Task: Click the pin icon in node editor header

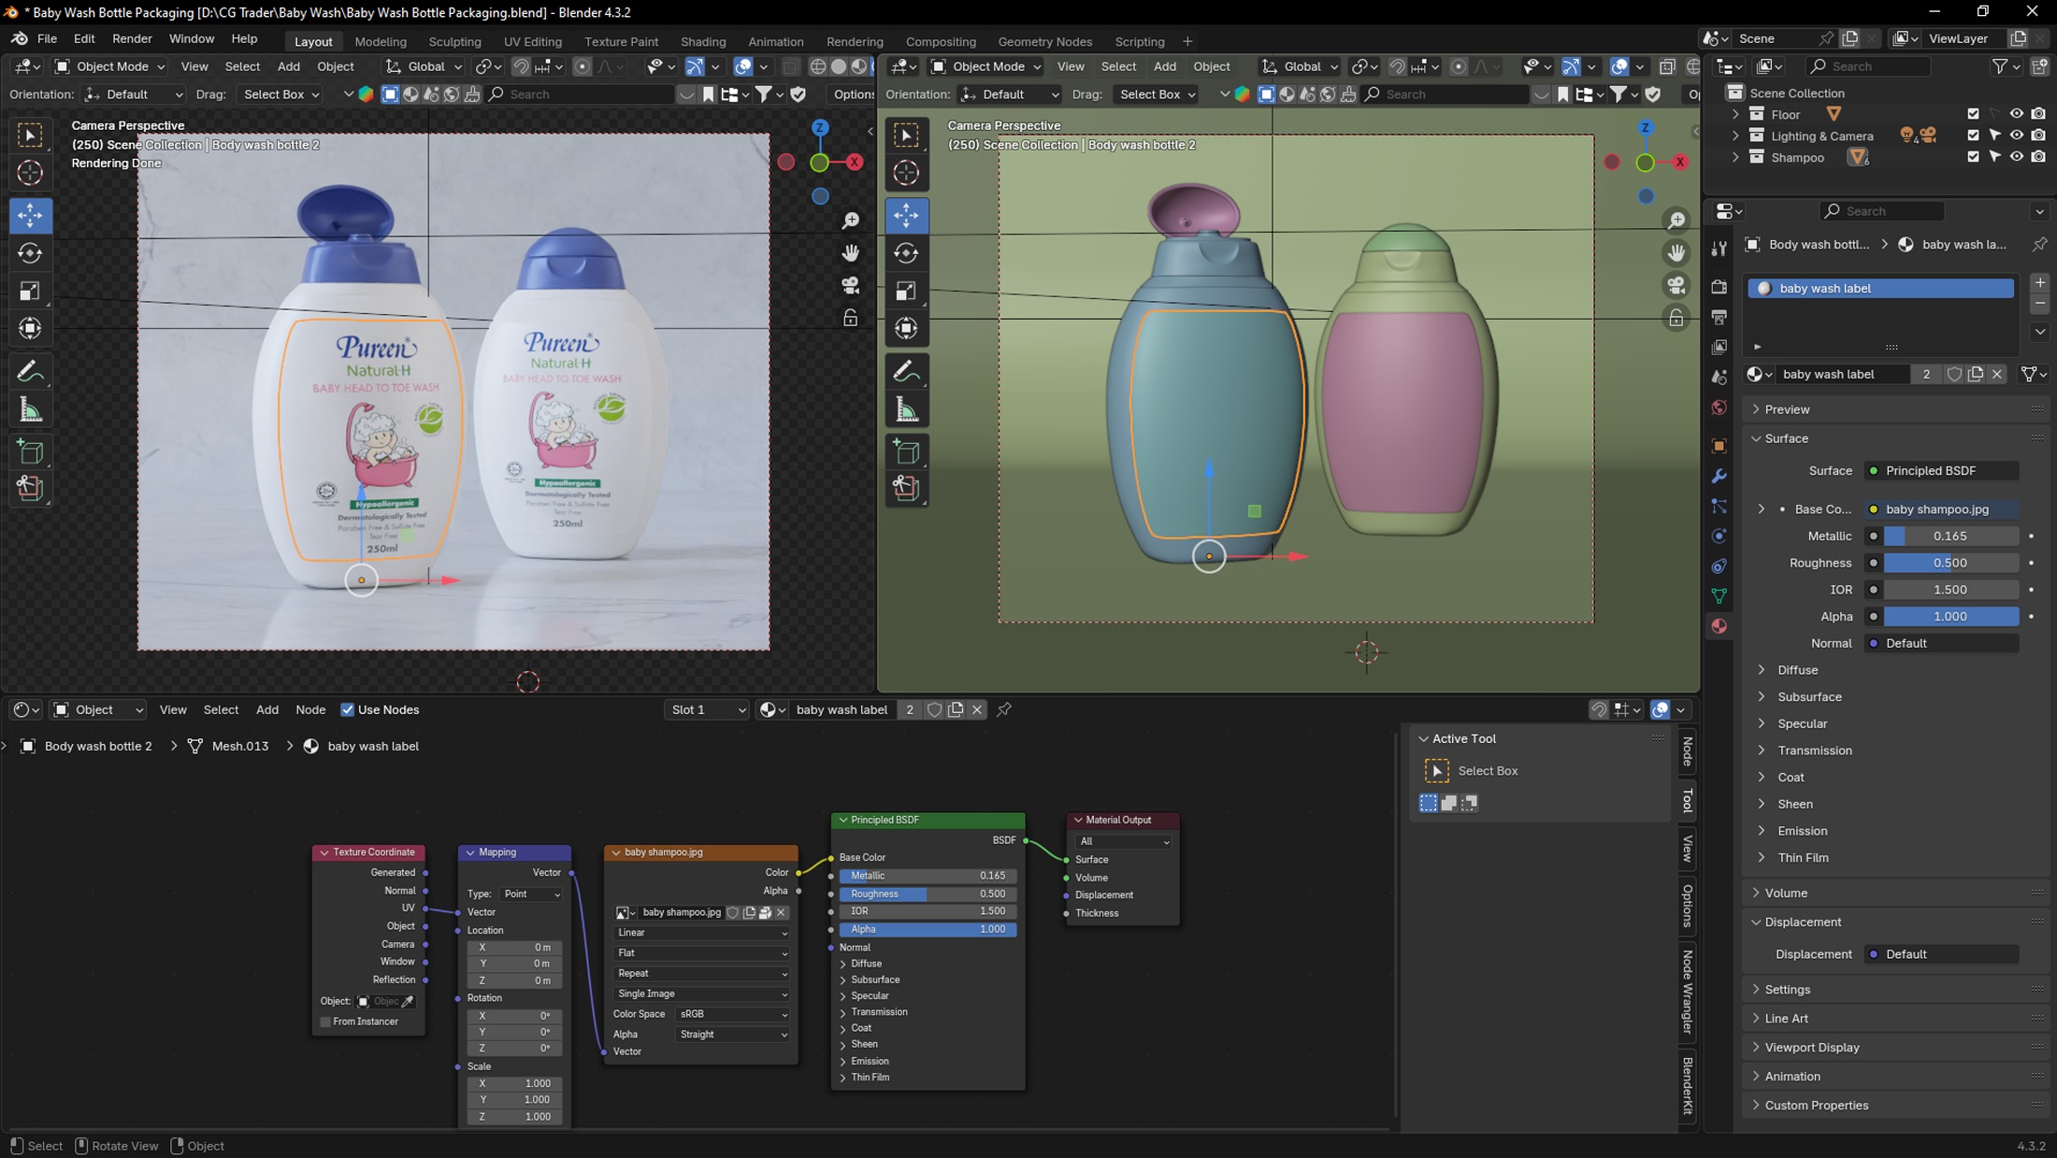Action: [x=1004, y=709]
